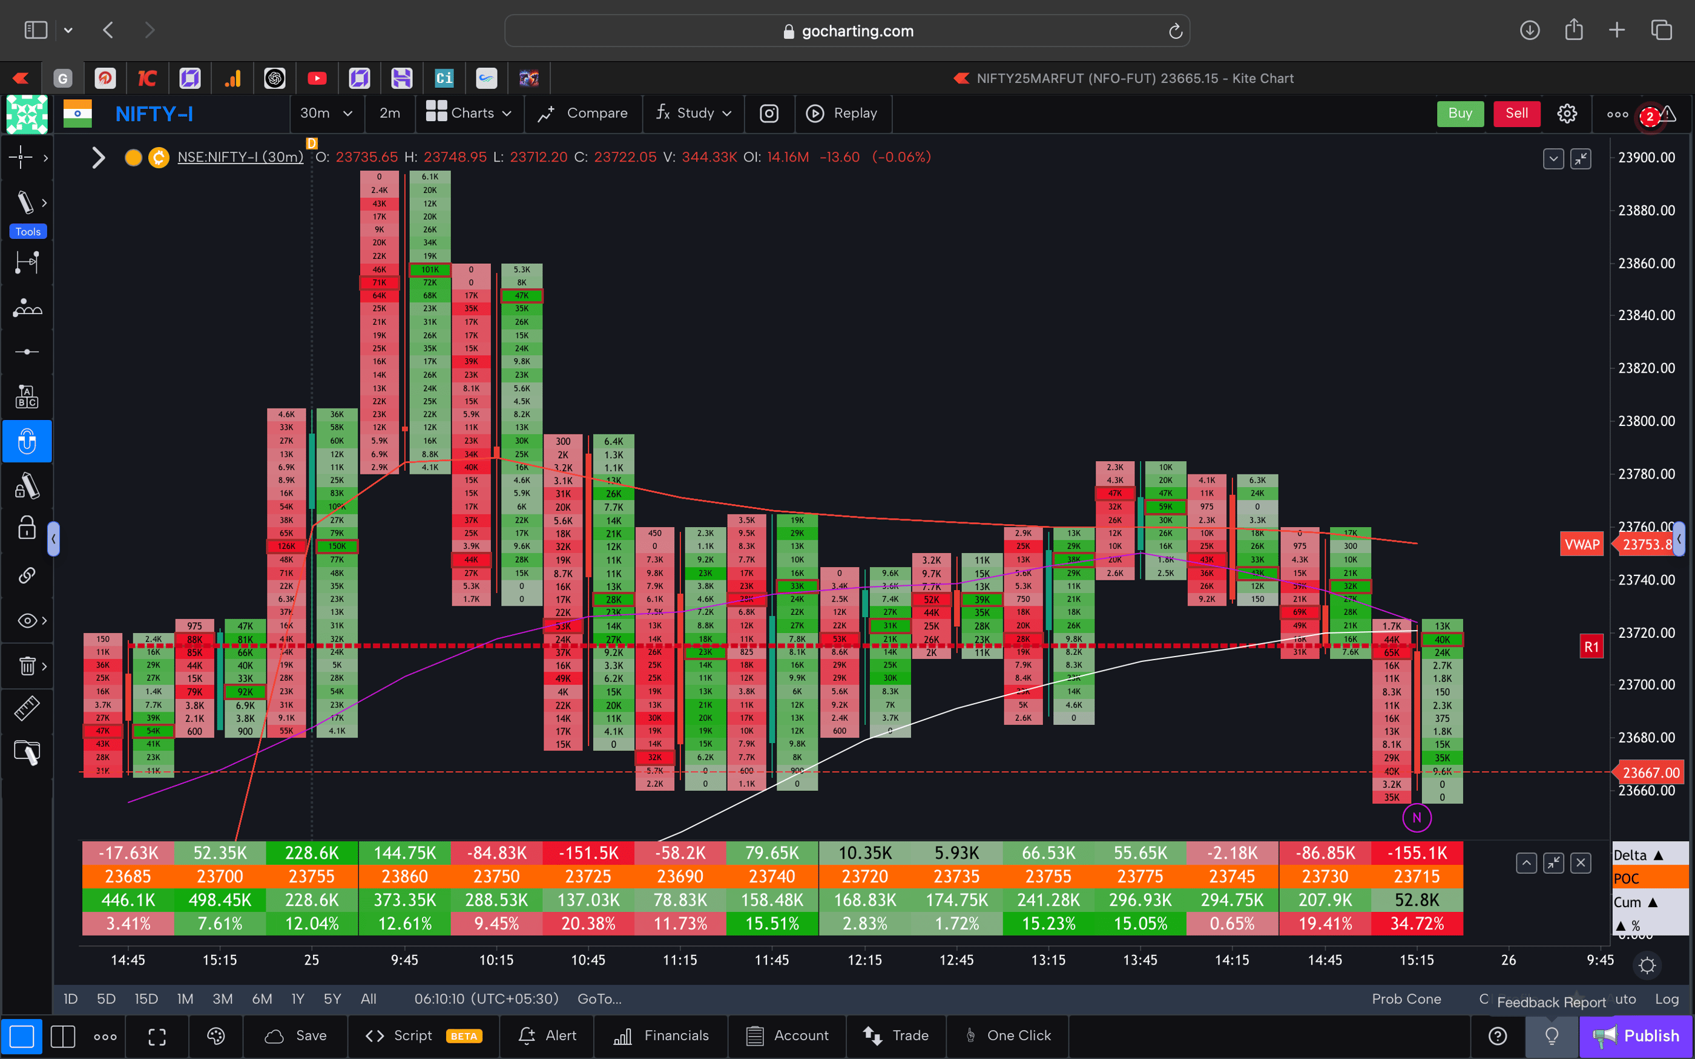This screenshot has width=1695, height=1059.
Task: Expand the Study menu
Action: (x=693, y=114)
